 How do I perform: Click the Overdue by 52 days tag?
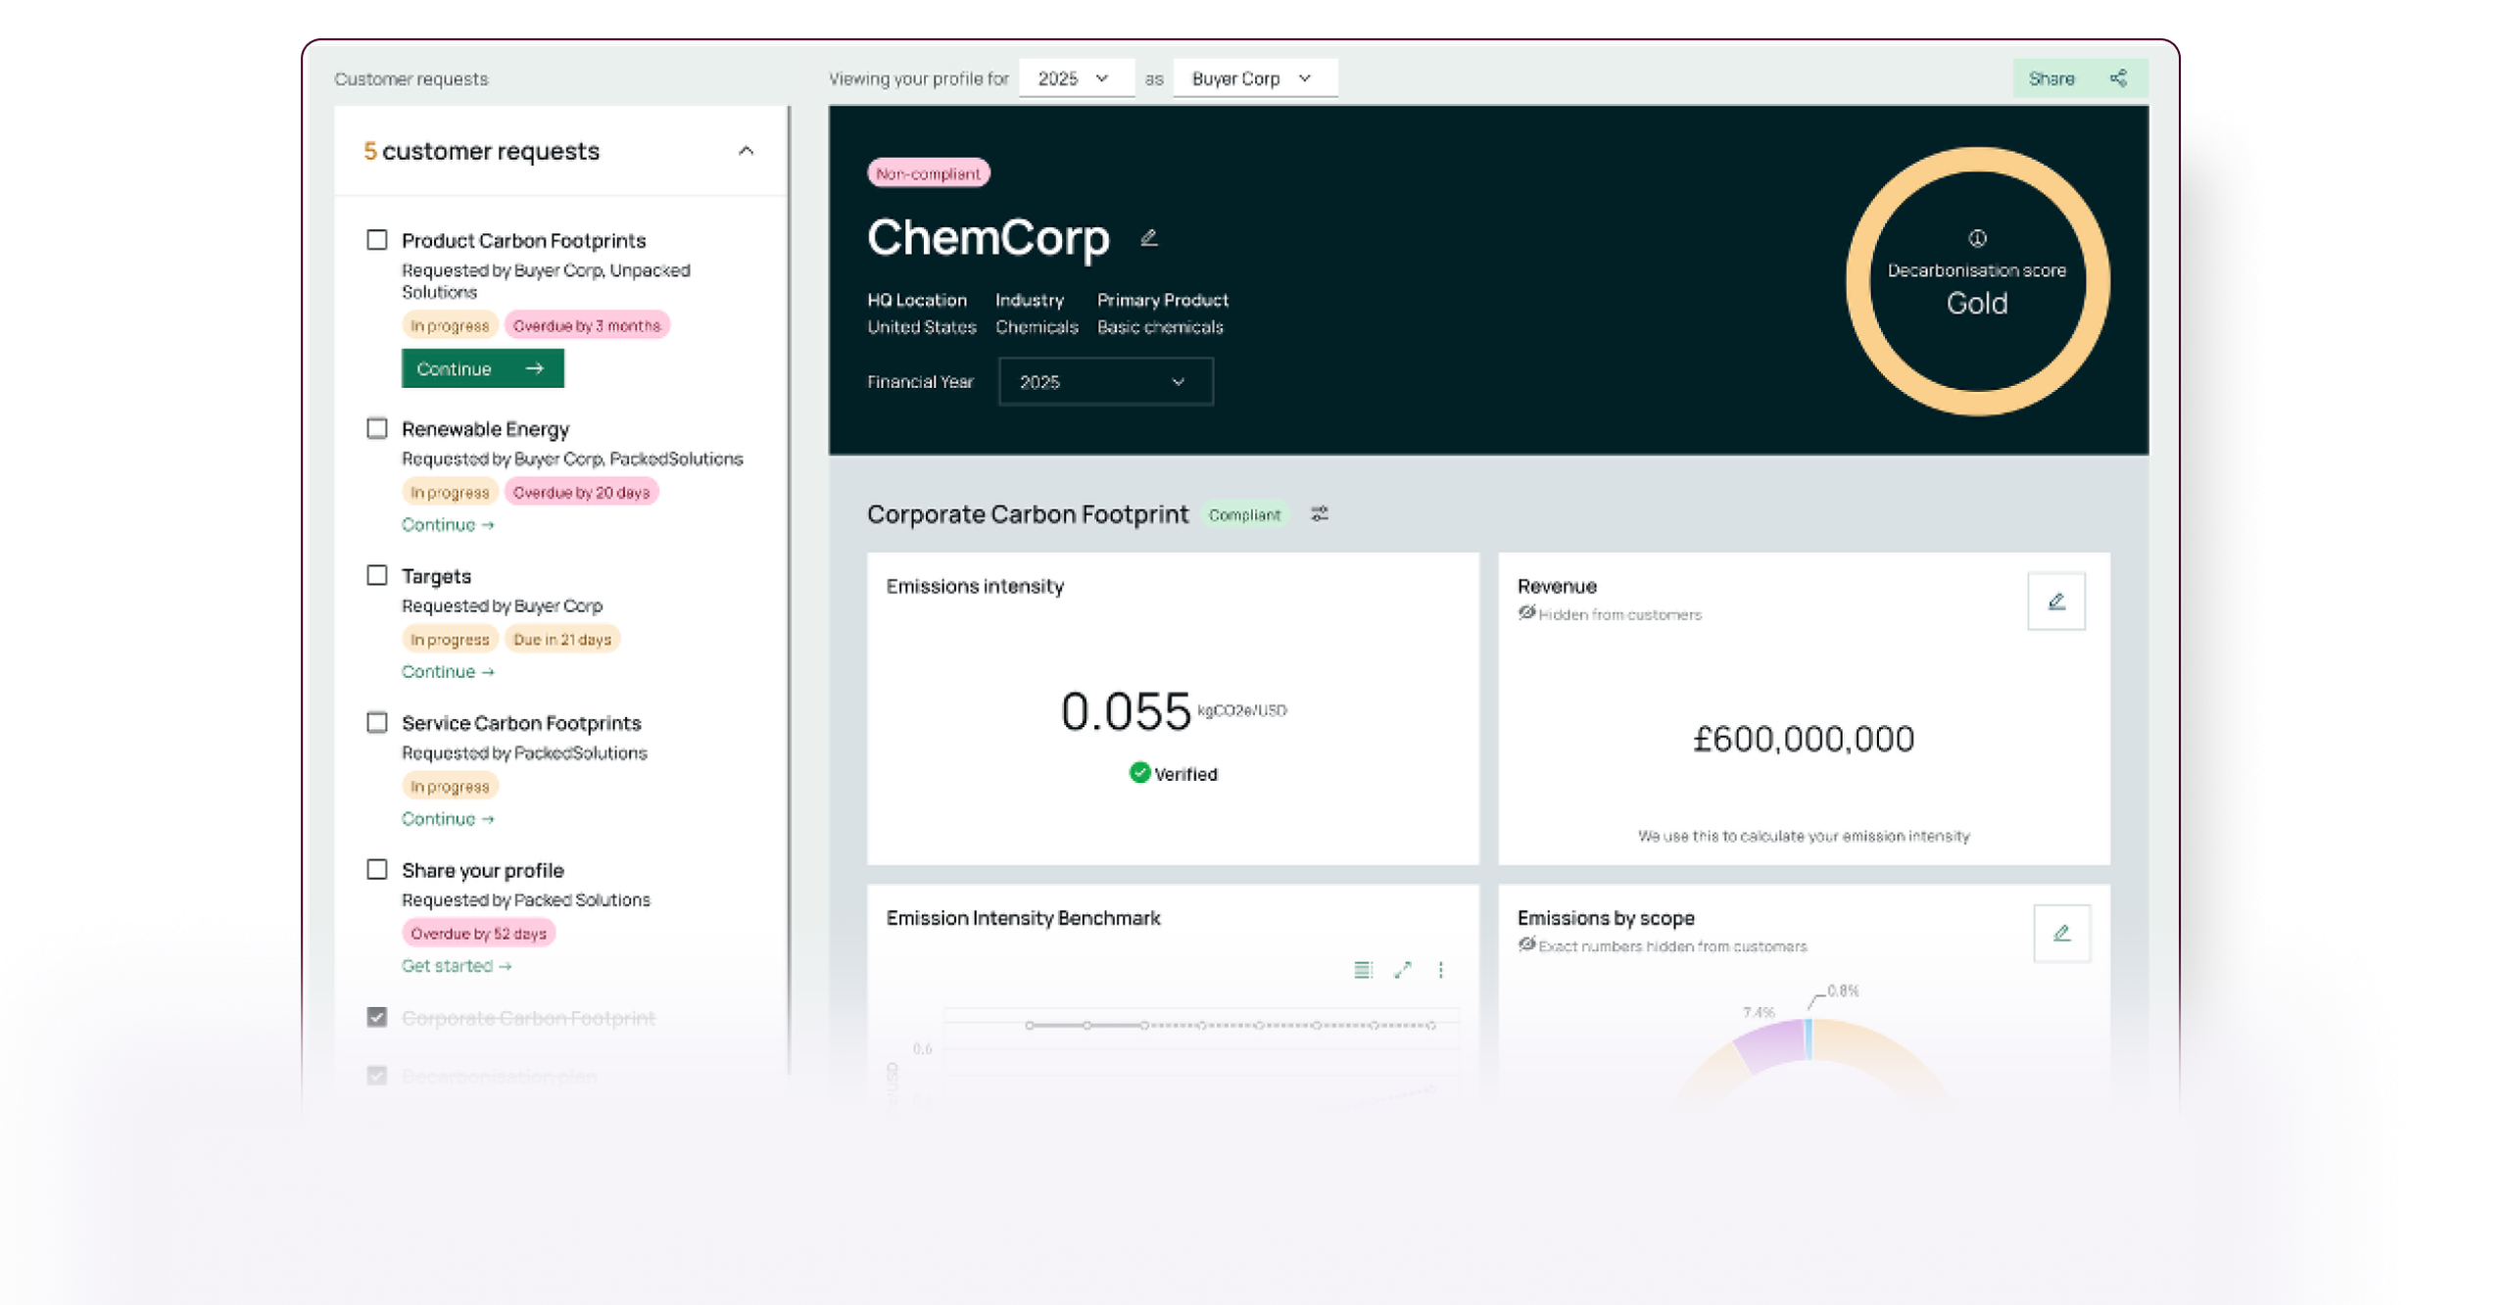(x=478, y=933)
